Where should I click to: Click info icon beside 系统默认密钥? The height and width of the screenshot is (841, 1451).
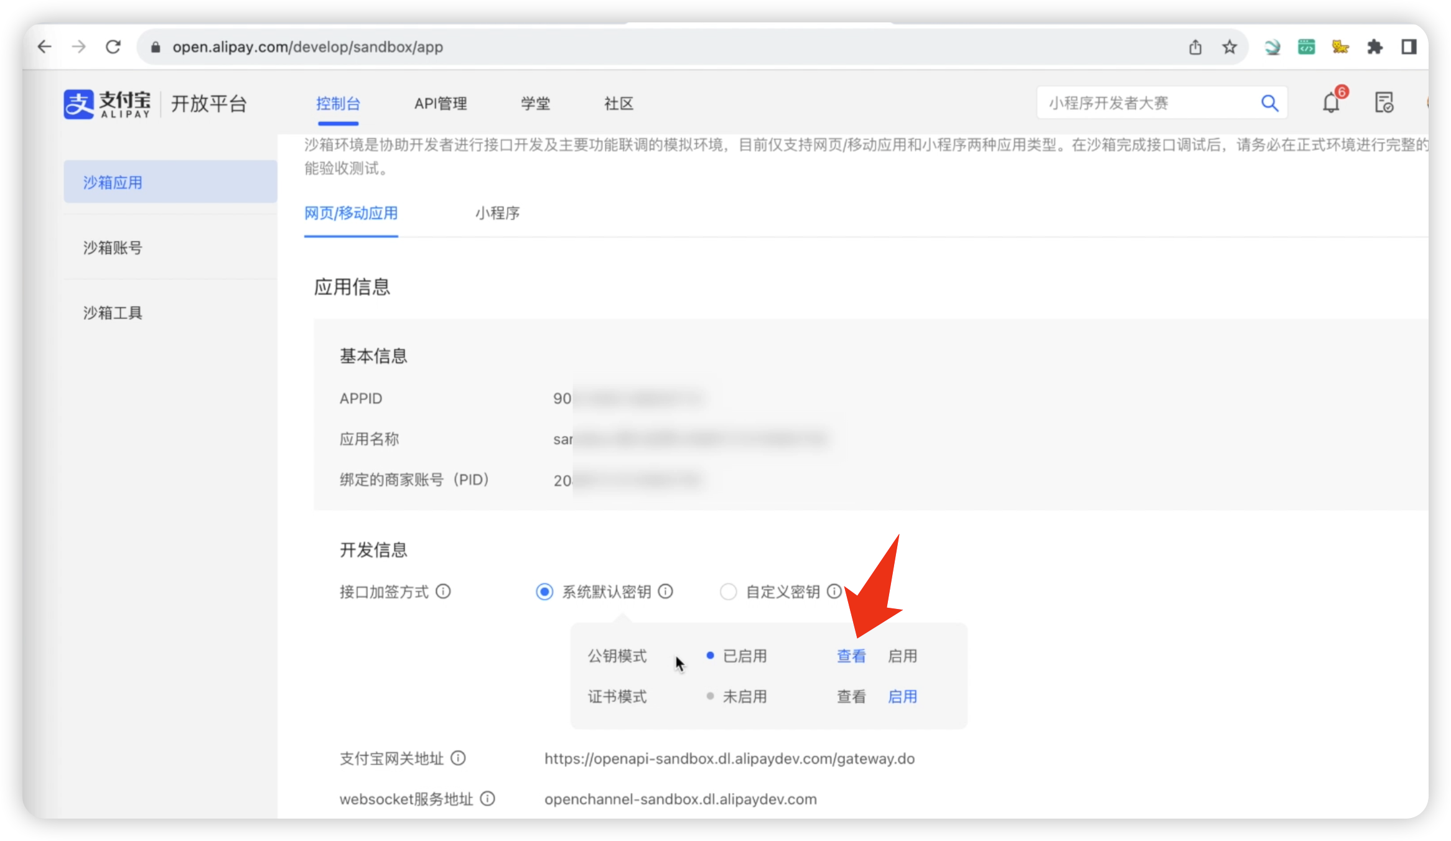[665, 591]
